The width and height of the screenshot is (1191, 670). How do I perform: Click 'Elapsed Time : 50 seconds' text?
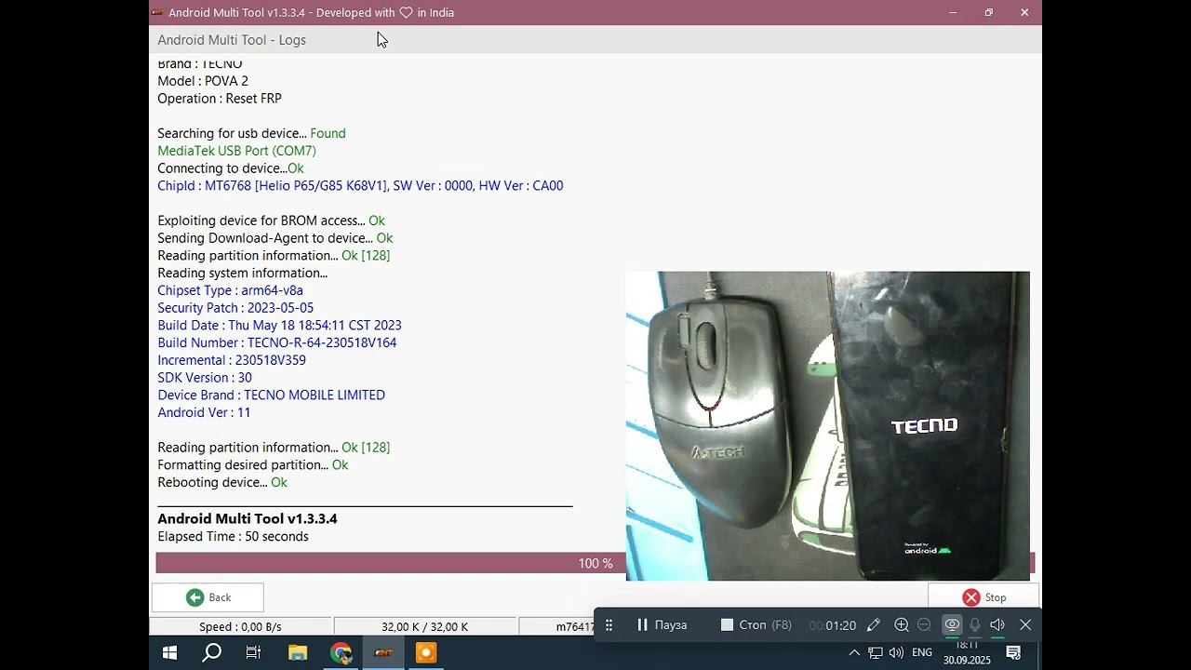pyautogui.click(x=233, y=537)
